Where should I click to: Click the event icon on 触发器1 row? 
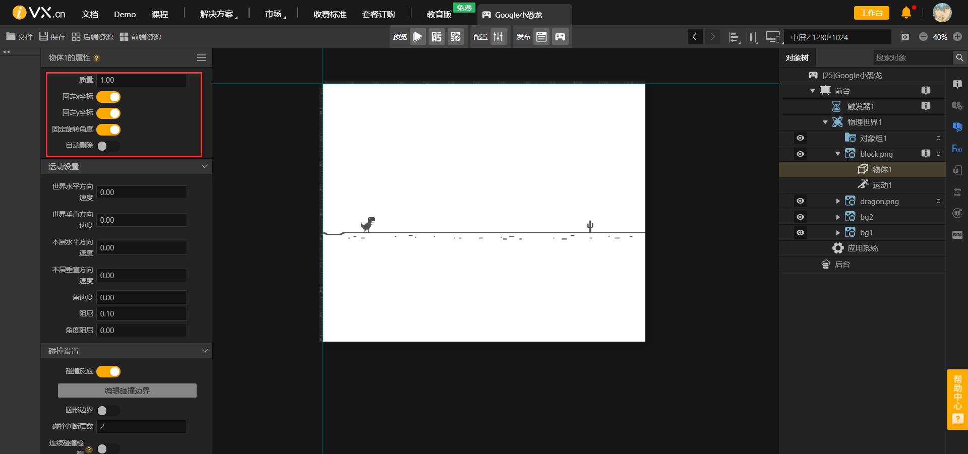coord(926,106)
